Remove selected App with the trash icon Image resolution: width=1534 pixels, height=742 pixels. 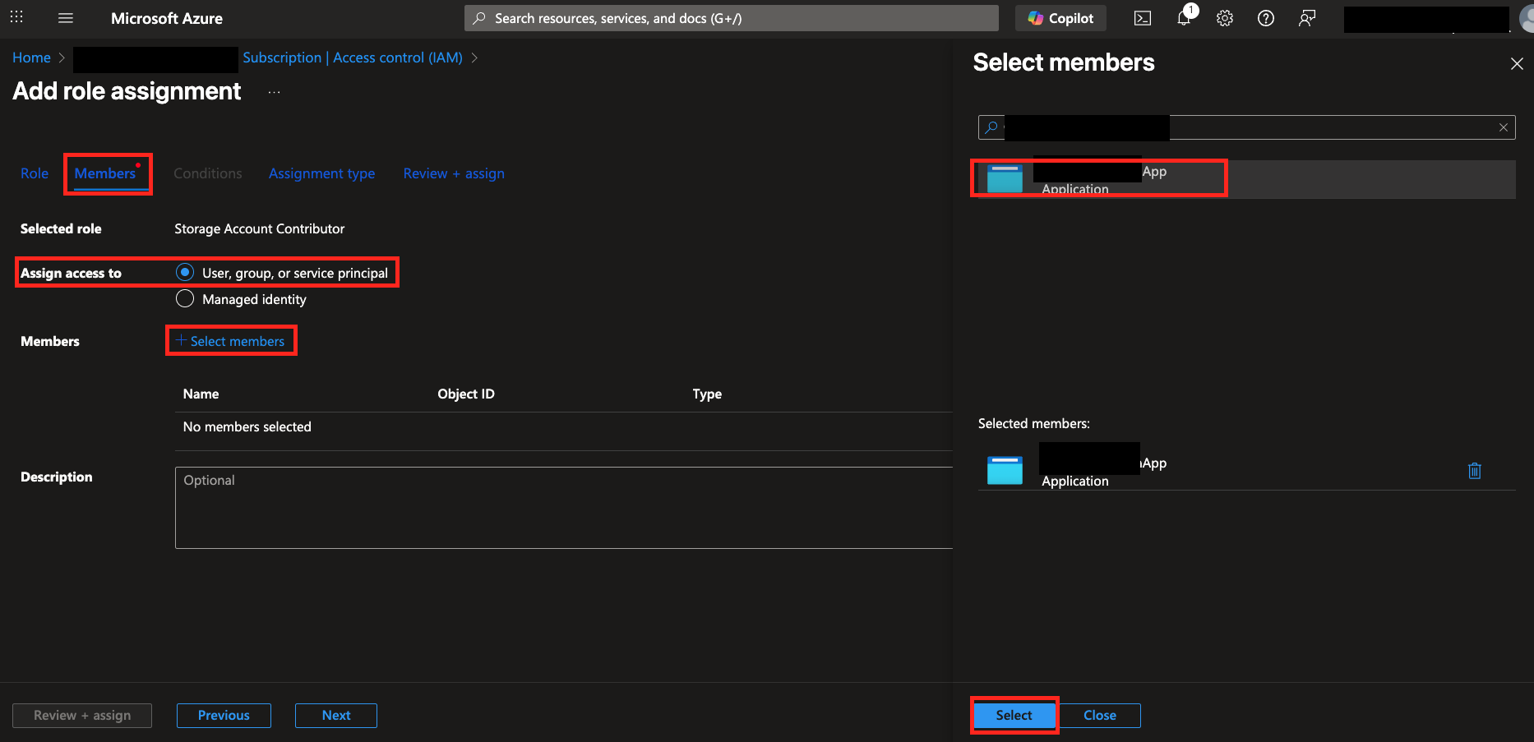click(x=1475, y=471)
